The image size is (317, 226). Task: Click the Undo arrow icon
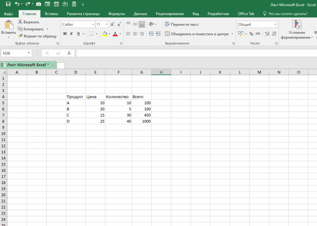click(x=17, y=4)
